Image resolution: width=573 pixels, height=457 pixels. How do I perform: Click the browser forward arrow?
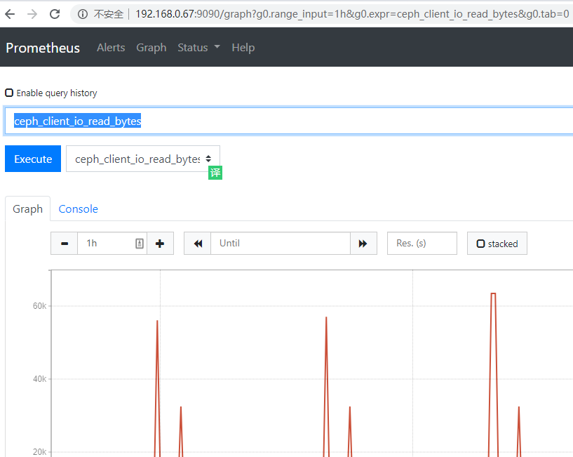pyautogui.click(x=32, y=14)
